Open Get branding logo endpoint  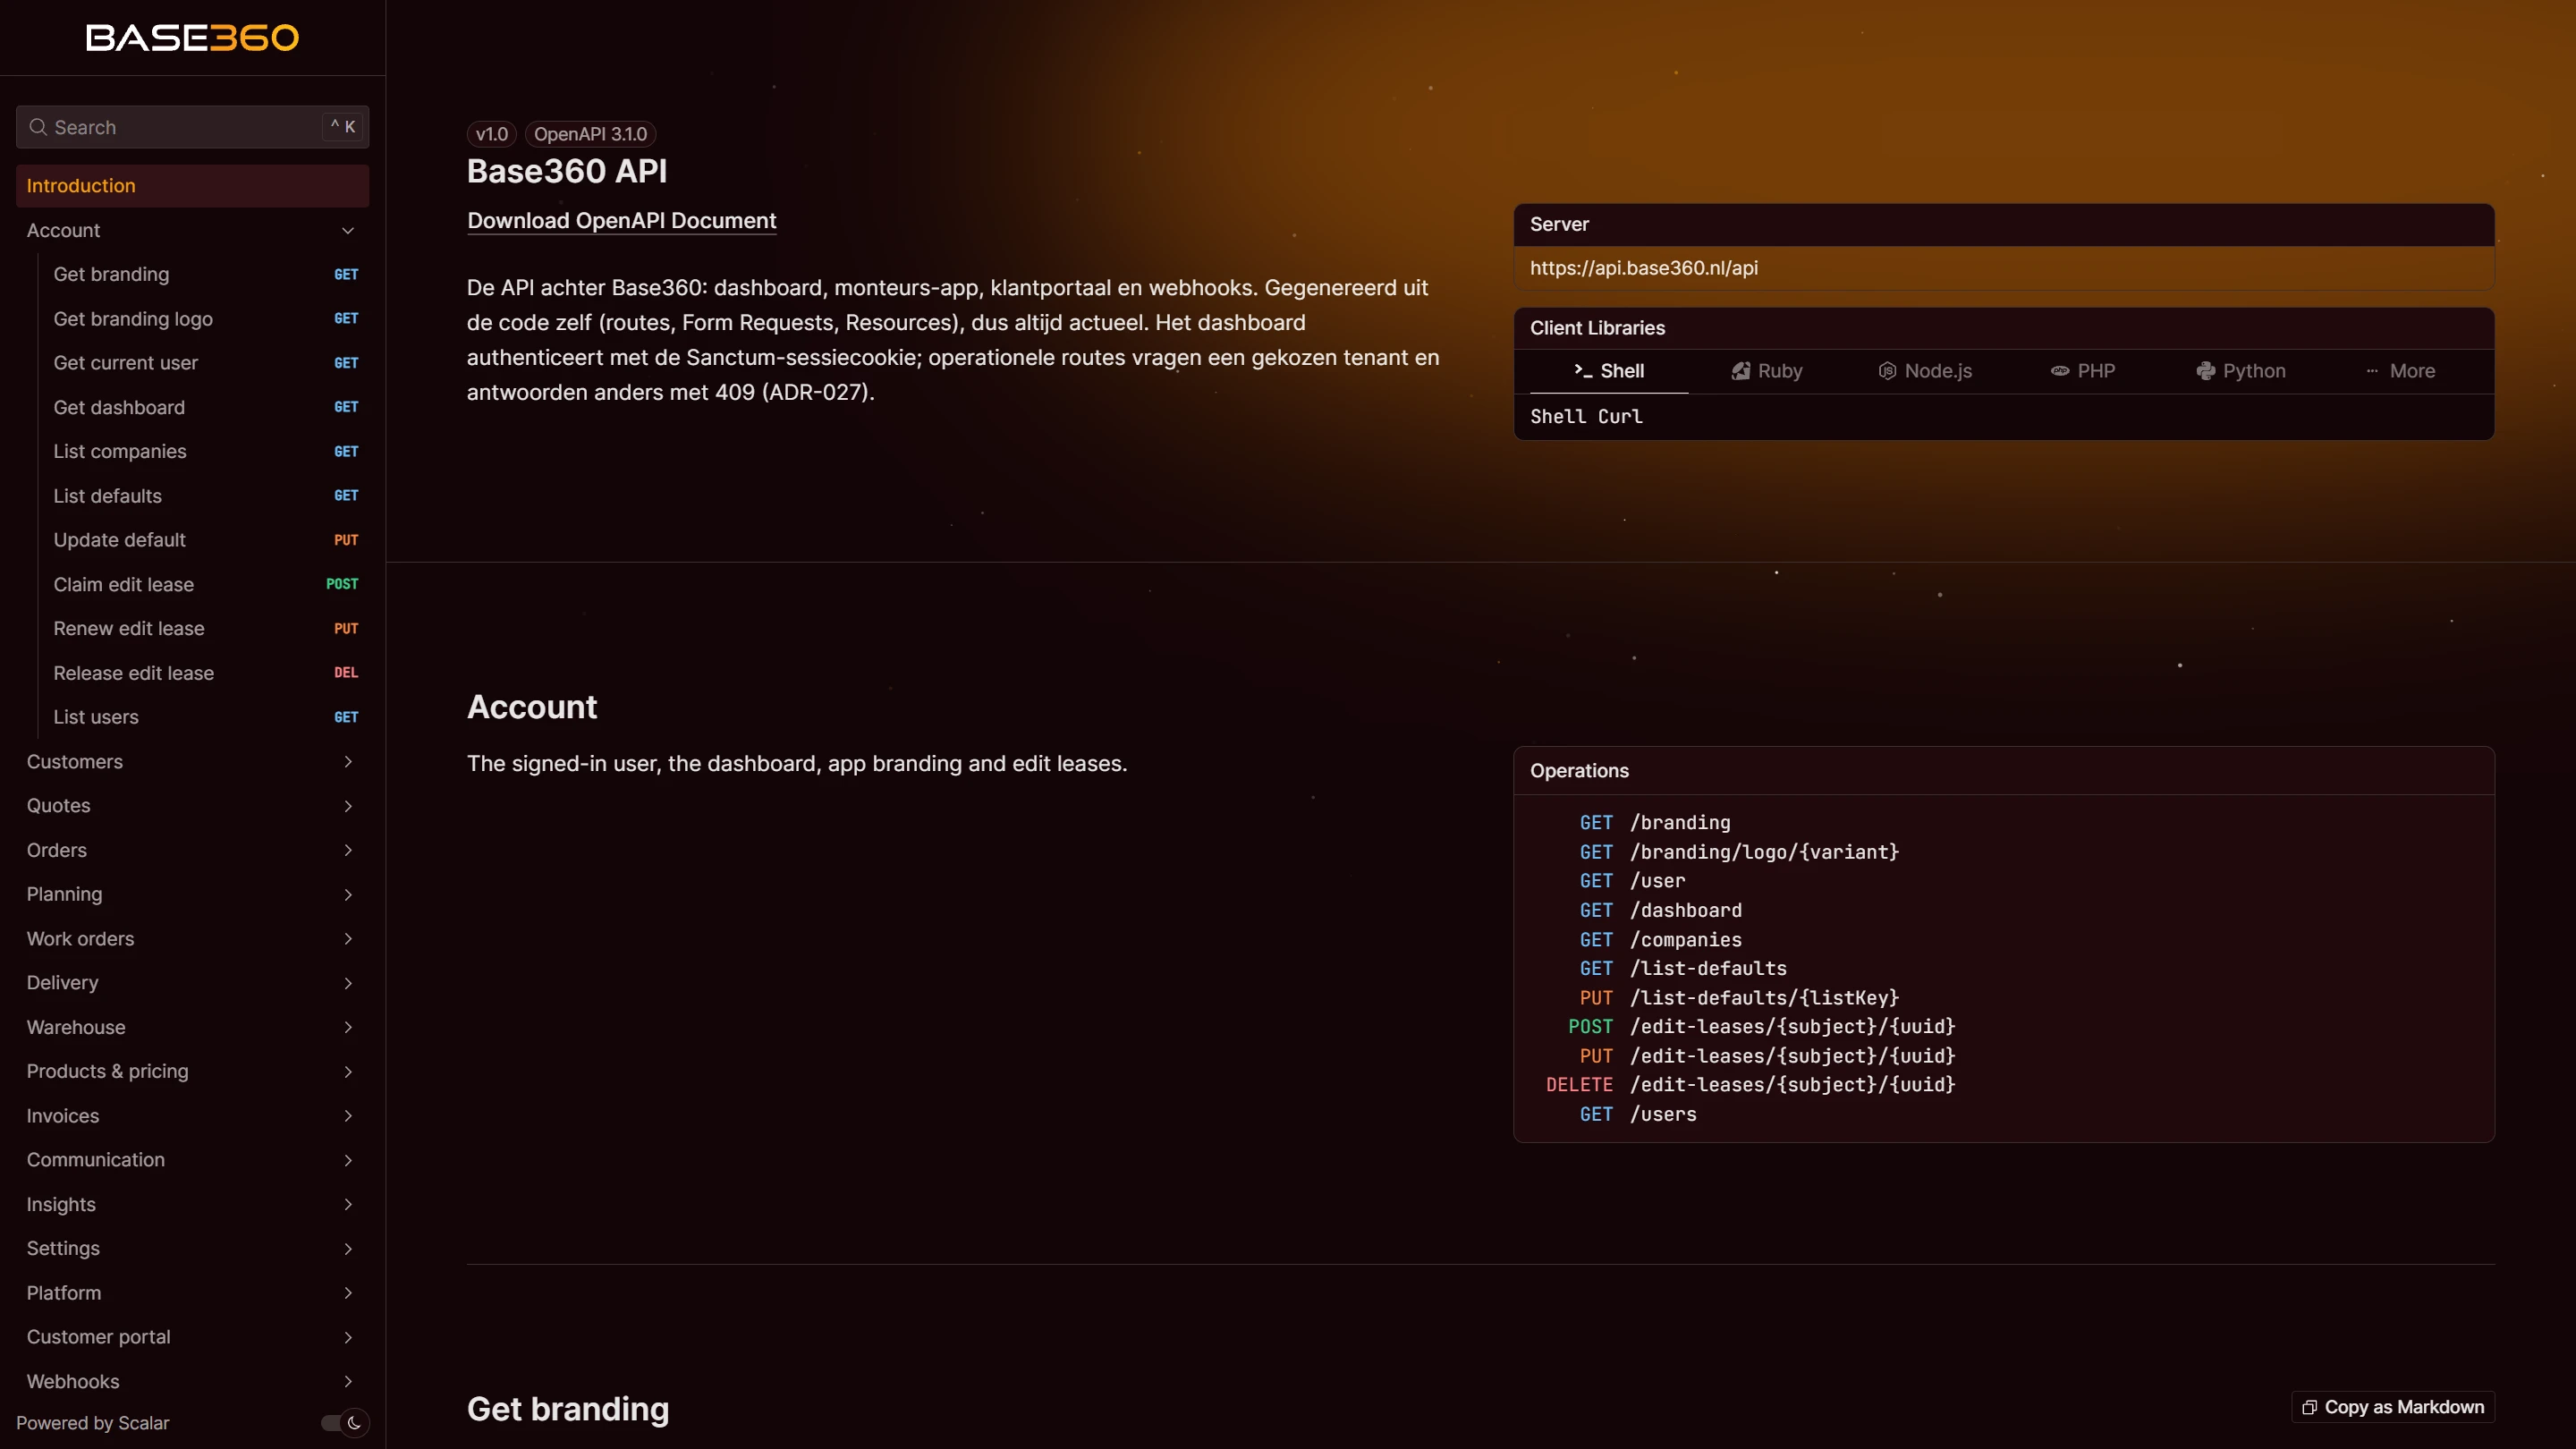click(x=205, y=319)
